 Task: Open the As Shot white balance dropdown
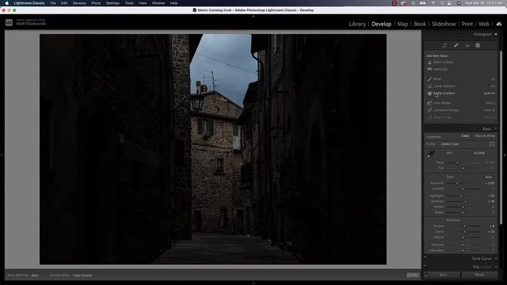(480, 153)
